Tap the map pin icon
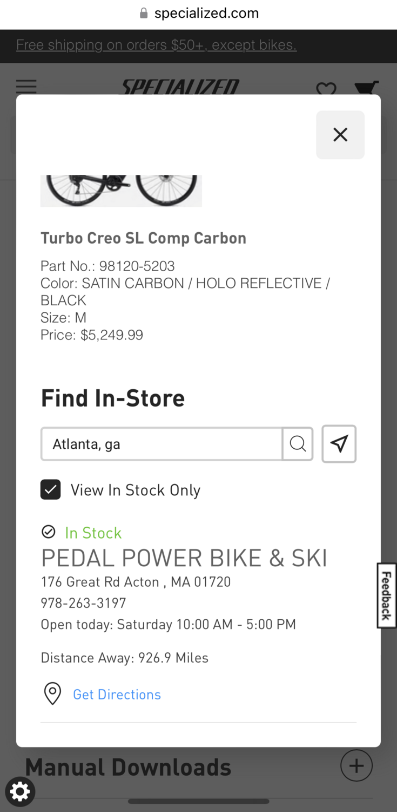 pos(52,693)
